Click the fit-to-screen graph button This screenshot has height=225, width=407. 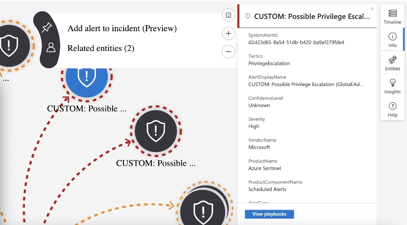[x=228, y=15]
